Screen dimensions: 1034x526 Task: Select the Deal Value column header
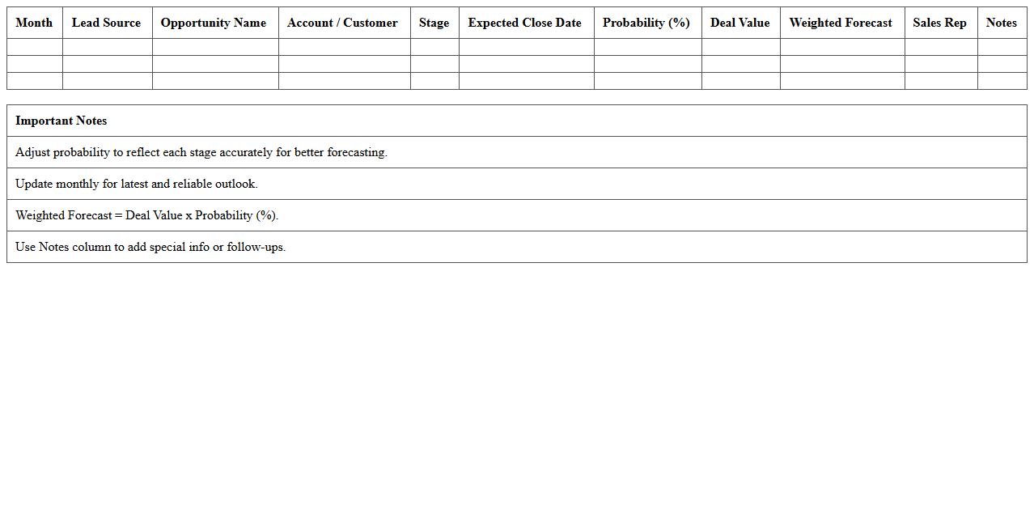(x=739, y=23)
